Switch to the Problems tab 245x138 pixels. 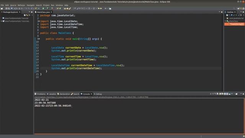pos(40,94)
